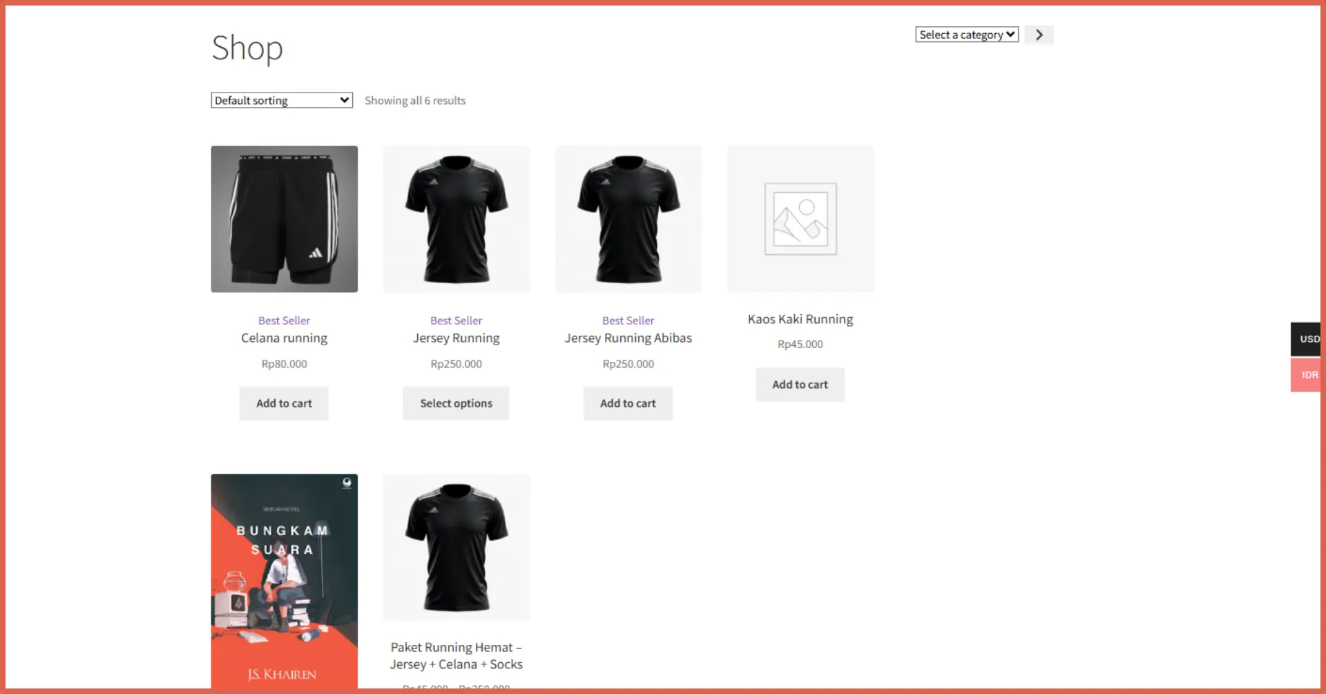Open Paket Running Hemat product title
The width and height of the screenshot is (1326, 694).
[456, 656]
